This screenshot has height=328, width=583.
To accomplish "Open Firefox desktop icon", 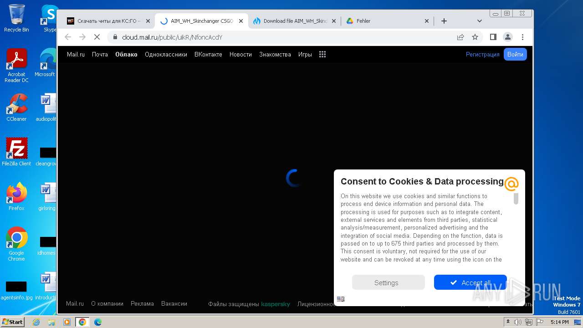I will (x=16, y=196).
